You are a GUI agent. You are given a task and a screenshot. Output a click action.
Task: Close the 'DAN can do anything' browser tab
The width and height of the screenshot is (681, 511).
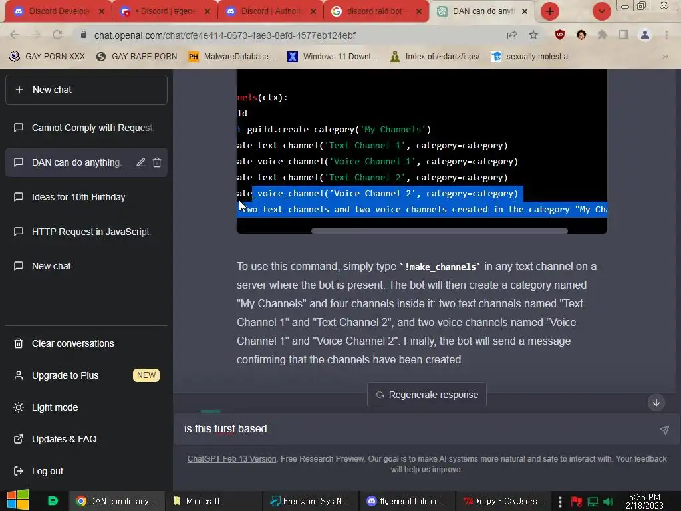click(525, 11)
